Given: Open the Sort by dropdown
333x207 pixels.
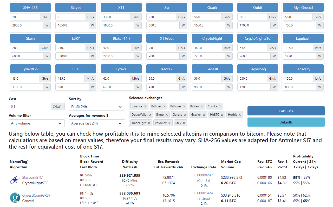Looking at the screenshot, I should 97,107.
